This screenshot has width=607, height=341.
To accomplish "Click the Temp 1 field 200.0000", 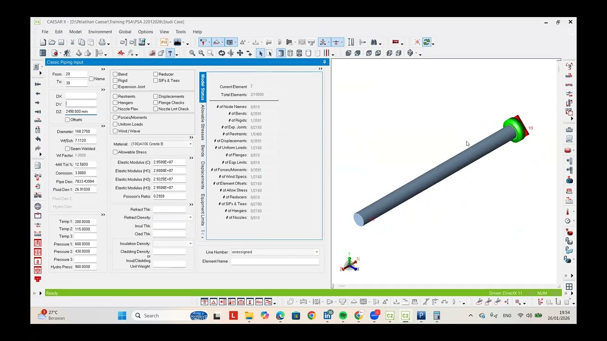I will coord(85,222).
